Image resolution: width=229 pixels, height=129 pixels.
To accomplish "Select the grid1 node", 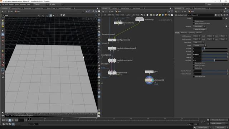I will coord(149,72).
